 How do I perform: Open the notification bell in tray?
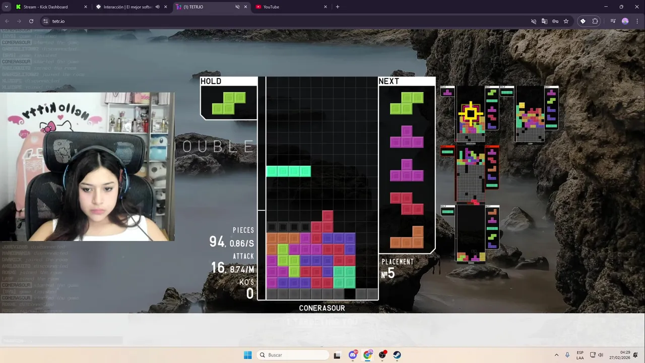click(x=636, y=355)
